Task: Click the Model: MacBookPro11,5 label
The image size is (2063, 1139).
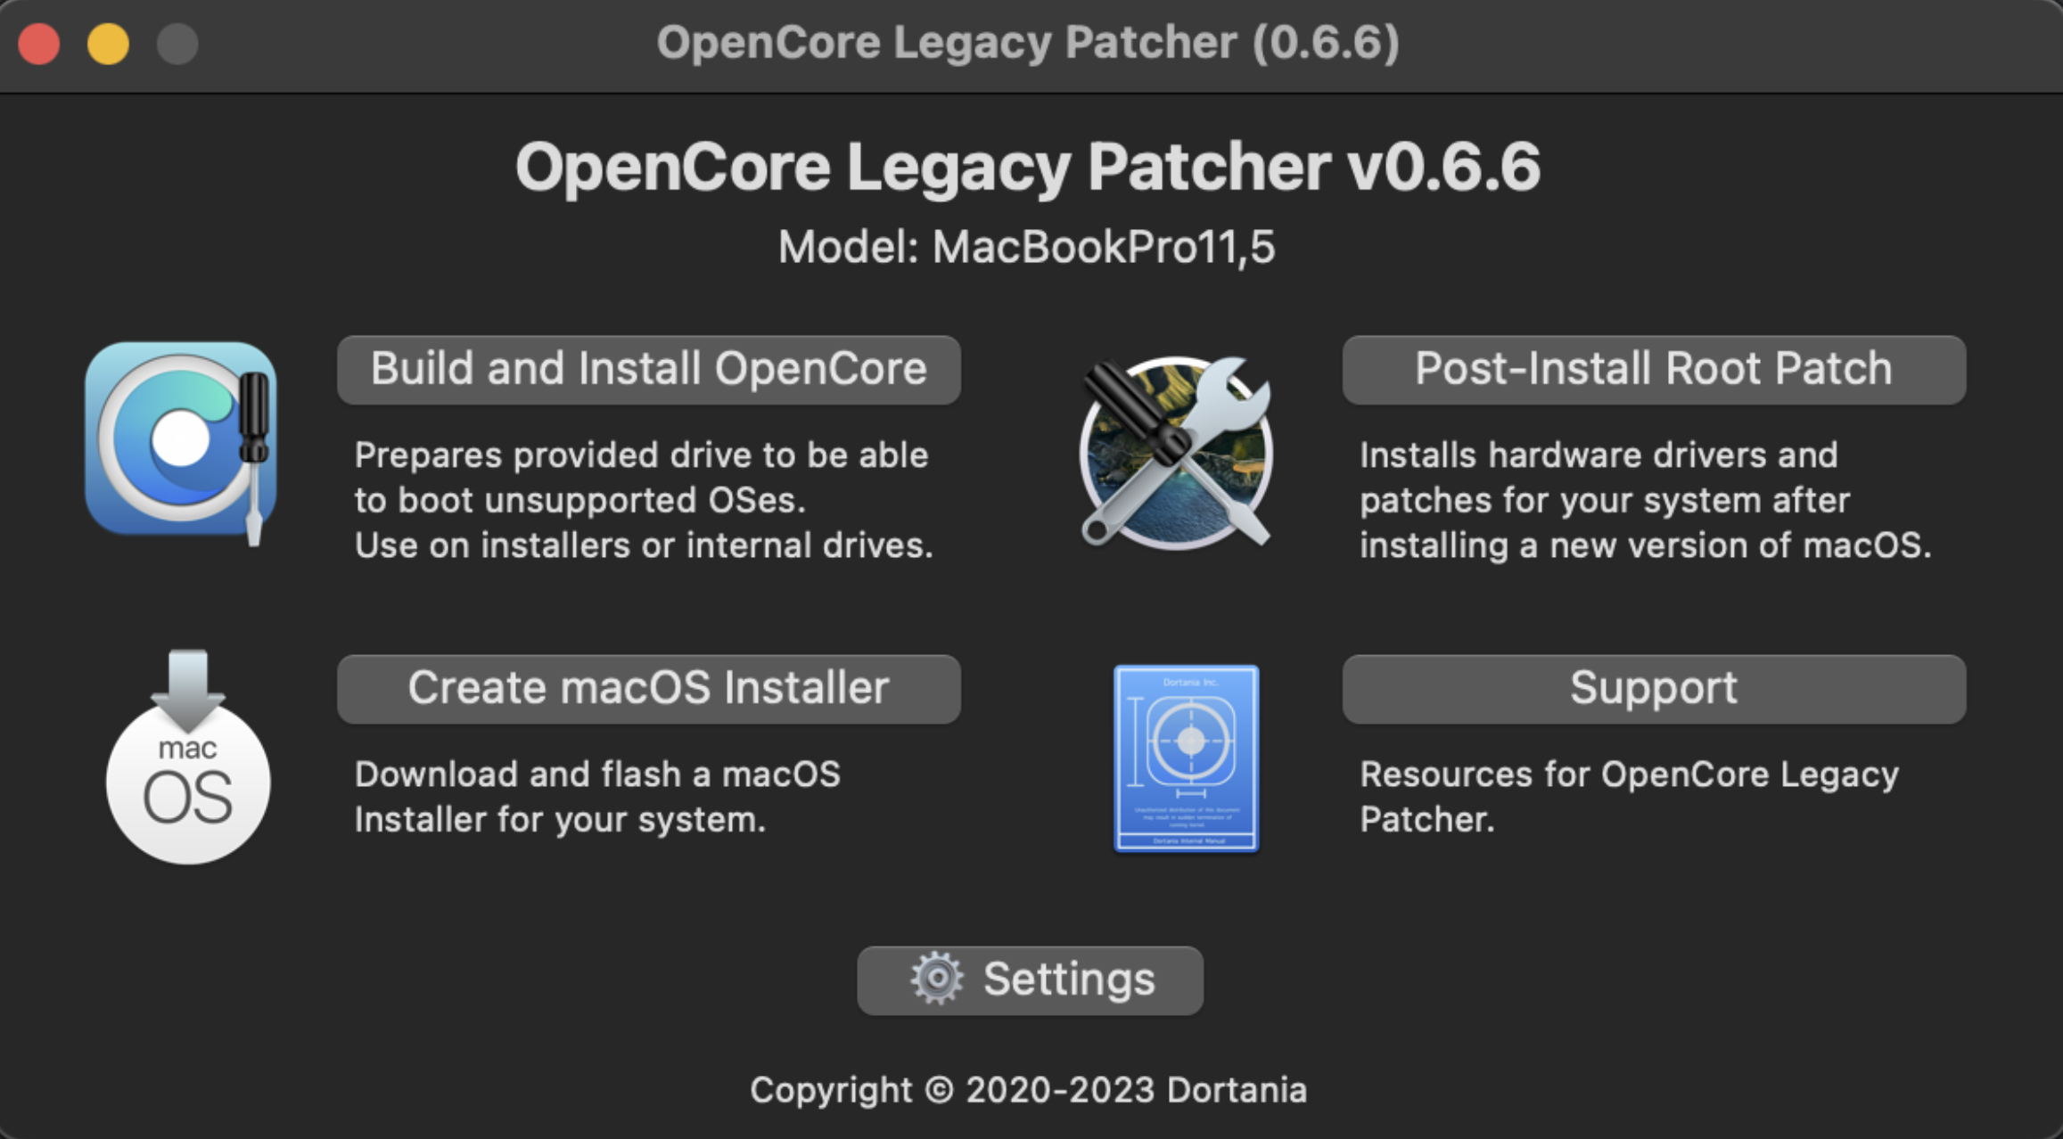Action: (1026, 247)
